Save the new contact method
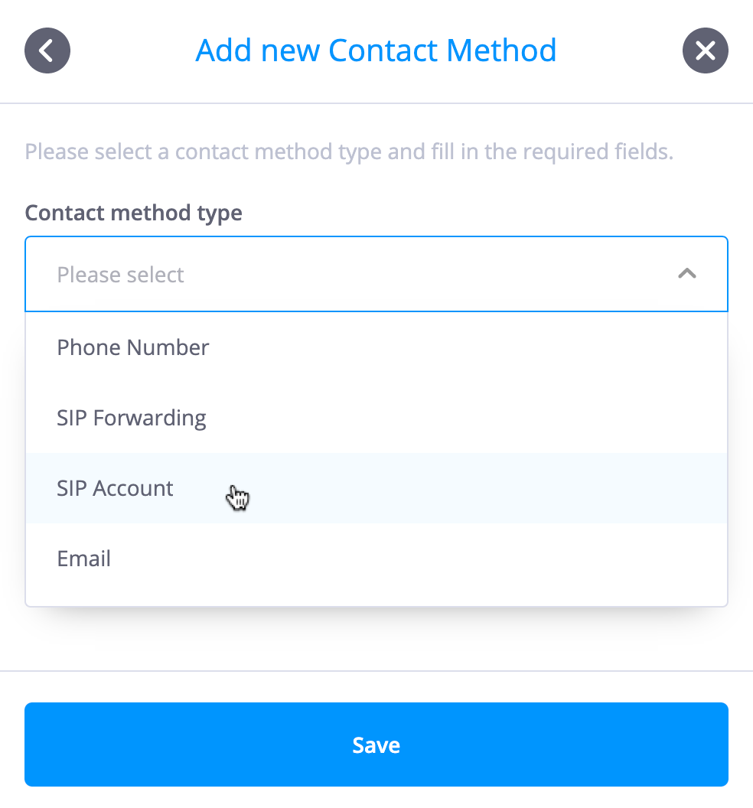 point(376,744)
